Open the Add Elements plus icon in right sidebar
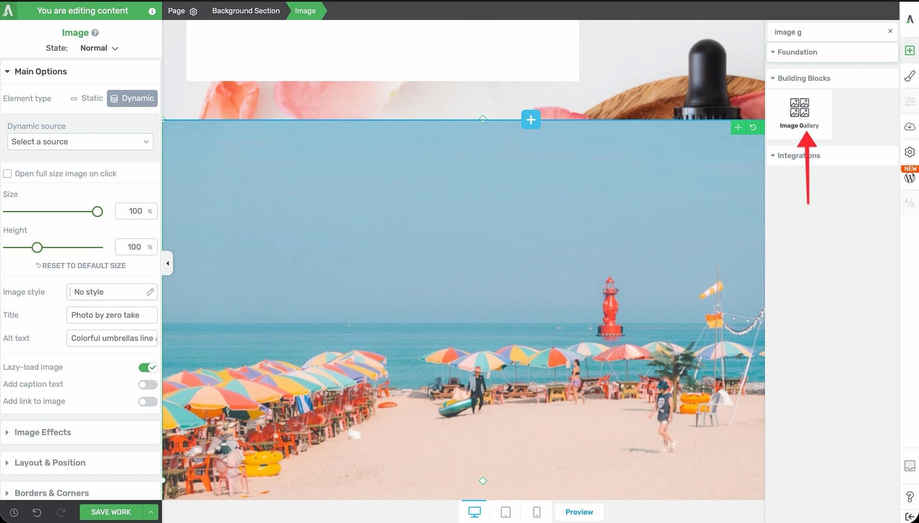 click(909, 50)
